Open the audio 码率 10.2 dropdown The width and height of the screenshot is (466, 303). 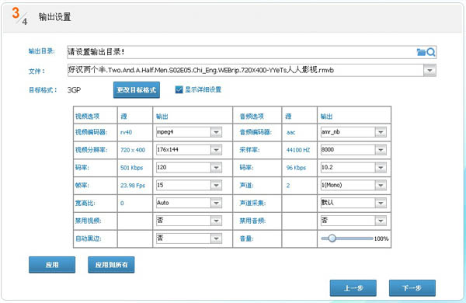pyautogui.click(x=381, y=168)
